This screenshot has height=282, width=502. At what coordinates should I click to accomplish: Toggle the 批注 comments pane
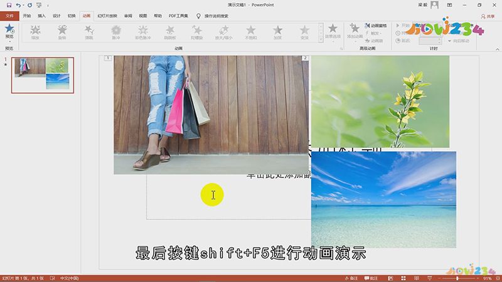point(371,278)
